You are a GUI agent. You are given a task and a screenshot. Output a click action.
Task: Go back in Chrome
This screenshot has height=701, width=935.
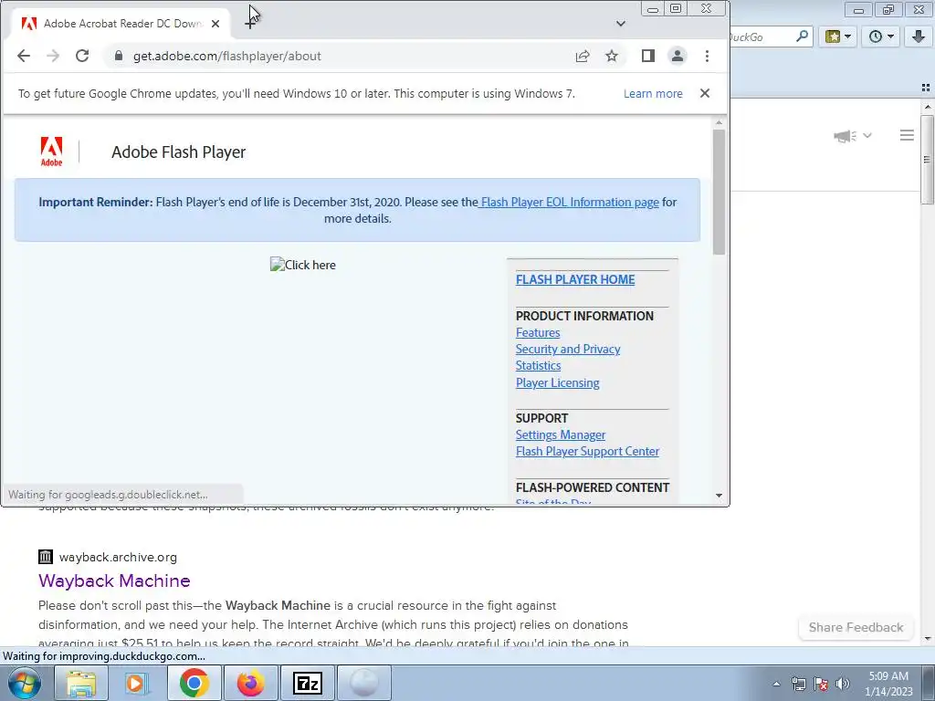pyautogui.click(x=24, y=56)
